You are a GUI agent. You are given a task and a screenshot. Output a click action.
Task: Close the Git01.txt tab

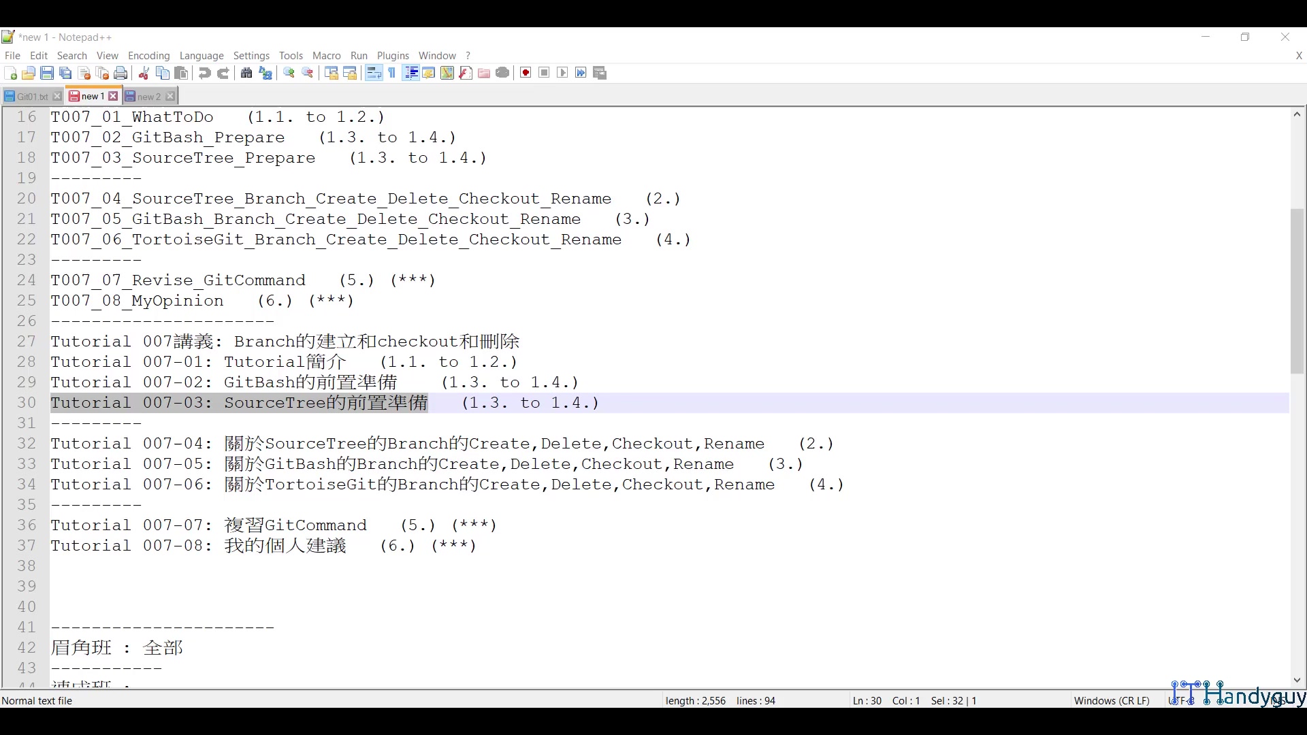pyautogui.click(x=57, y=96)
